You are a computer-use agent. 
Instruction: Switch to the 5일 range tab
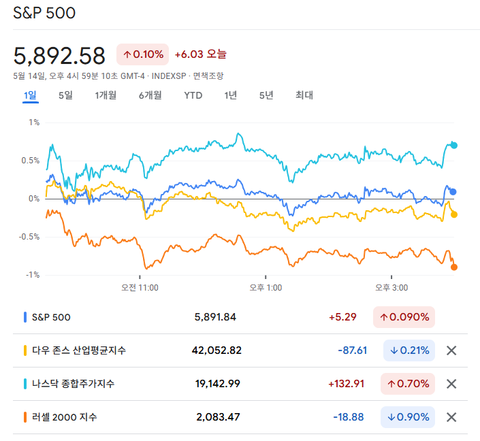point(65,95)
